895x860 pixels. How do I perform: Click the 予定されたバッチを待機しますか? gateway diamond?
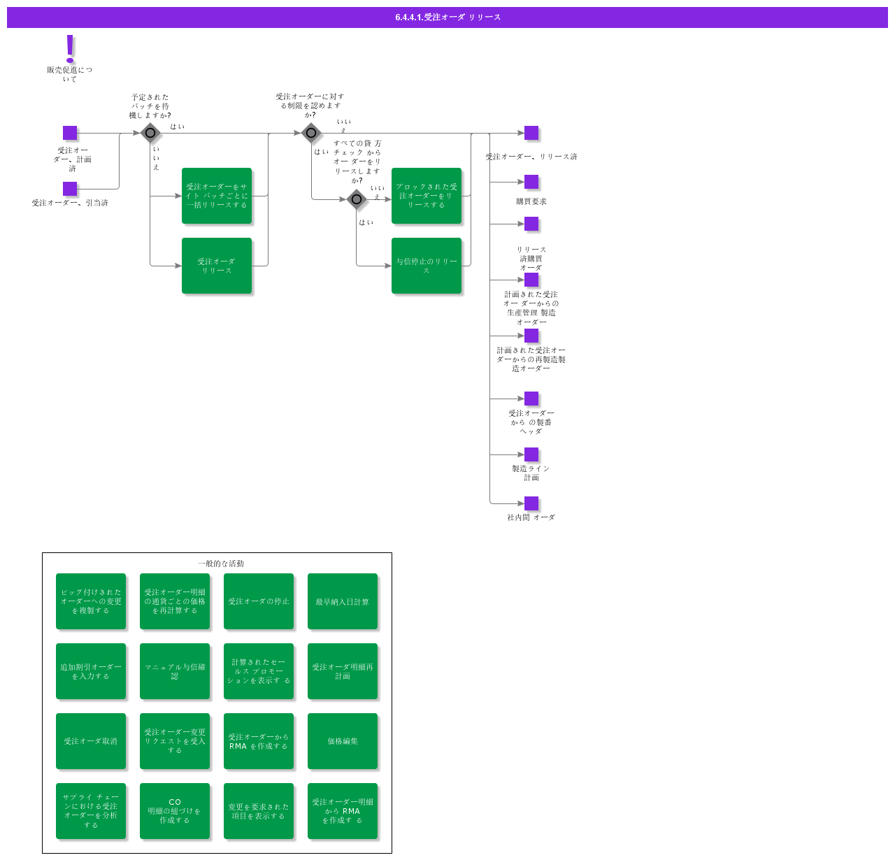150,133
